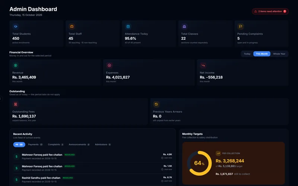Filter recent activity by Announcements
298x186 pixels.
point(79,145)
